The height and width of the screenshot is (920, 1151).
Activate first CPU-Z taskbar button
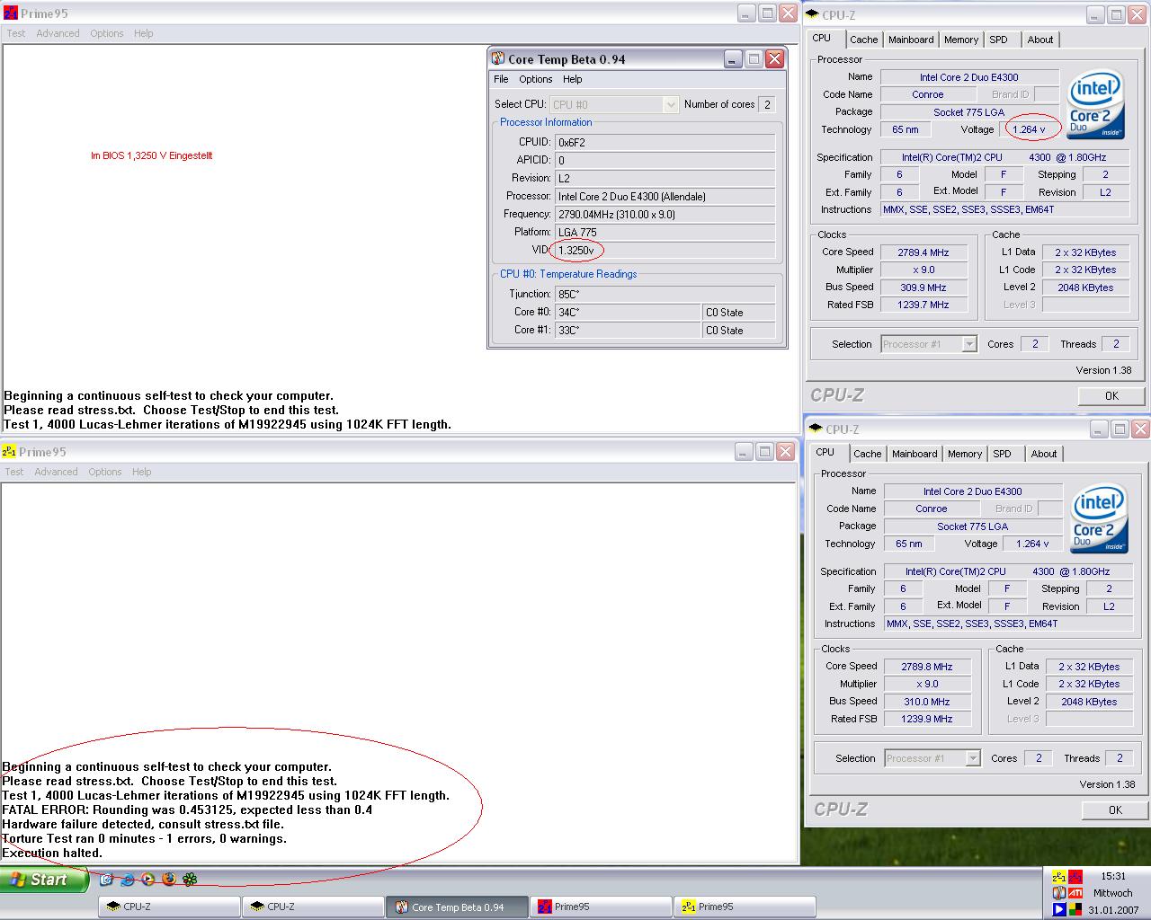tap(169, 907)
